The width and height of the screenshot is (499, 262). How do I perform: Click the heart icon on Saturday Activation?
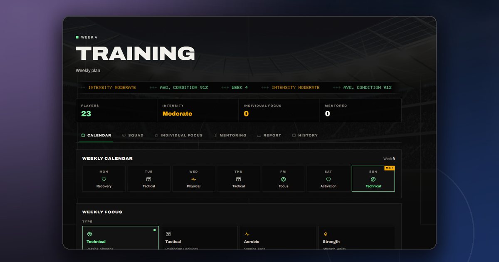point(329,179)
